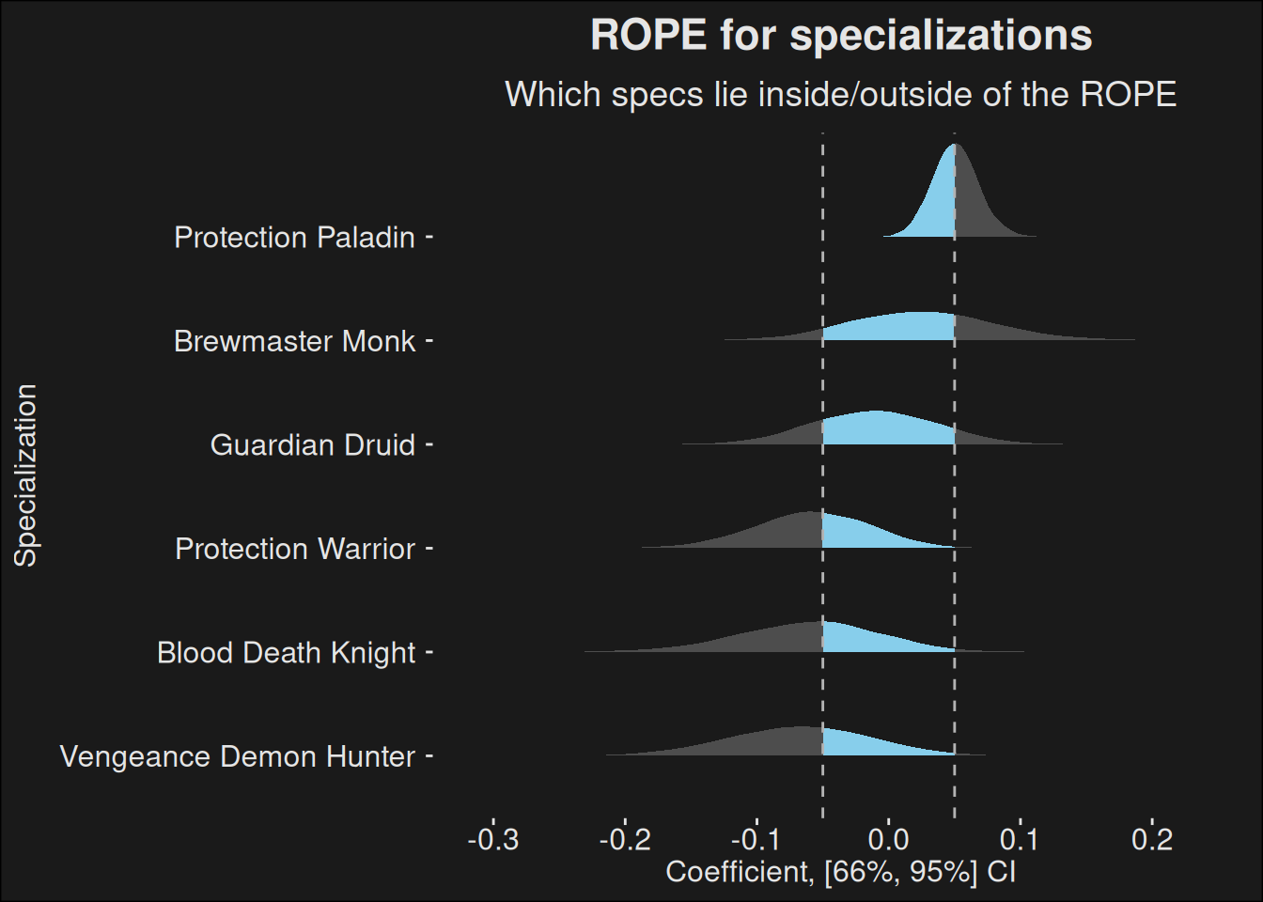Click the -0.1 x-axis tick label
Image resolution: width=1263 pixels, height=902 pixels.
tap(756, 839)
